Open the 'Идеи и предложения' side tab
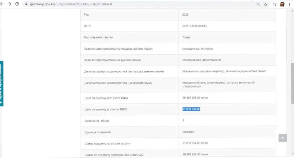294x158 pixels. click(x=2, y=83)
